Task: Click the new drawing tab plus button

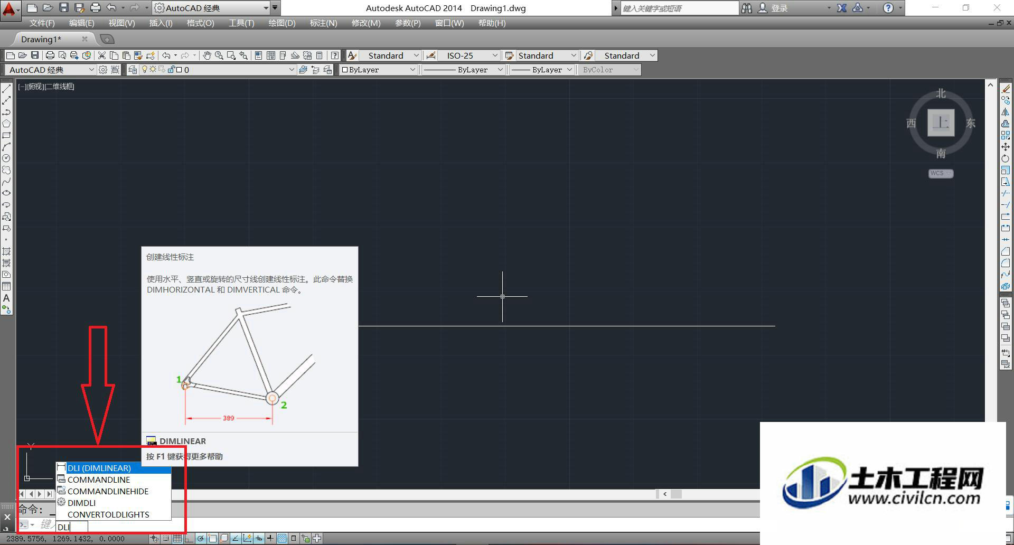Action: coord(107,39)
